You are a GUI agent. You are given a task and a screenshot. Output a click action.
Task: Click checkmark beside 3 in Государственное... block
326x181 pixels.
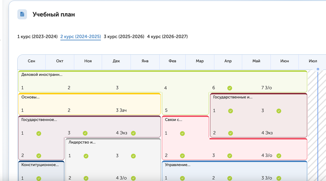tap(85, 133)
